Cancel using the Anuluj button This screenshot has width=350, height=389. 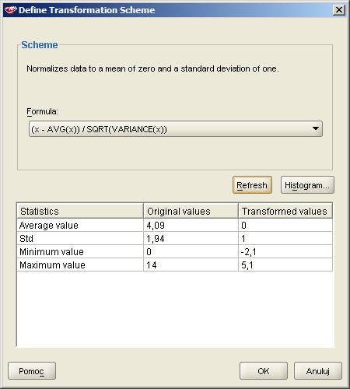point(318,371)
